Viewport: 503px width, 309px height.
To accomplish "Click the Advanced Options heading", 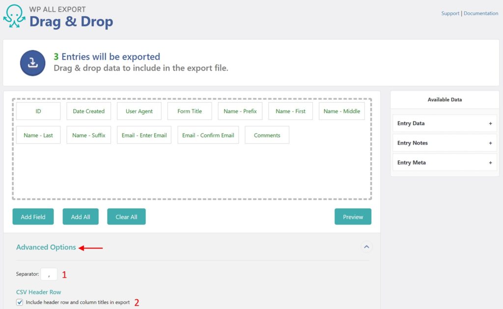I will point(46,247).
